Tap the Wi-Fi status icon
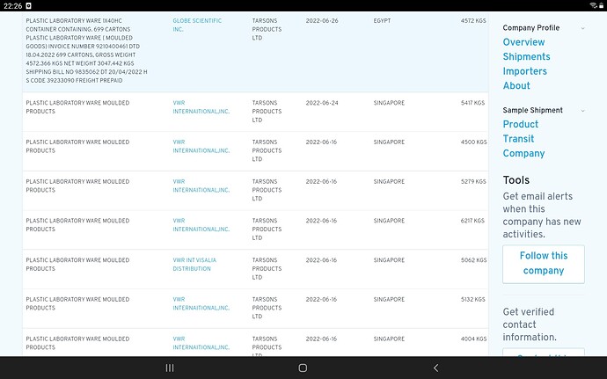The width and height of the screenshot is (607, 379). click(x=593, y=5)
